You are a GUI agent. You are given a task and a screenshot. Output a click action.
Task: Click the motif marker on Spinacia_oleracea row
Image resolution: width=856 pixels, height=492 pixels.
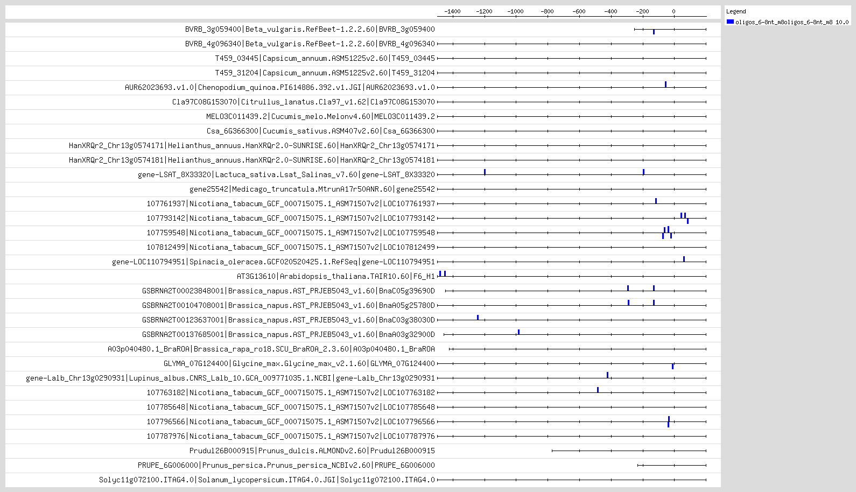click(x=684, y=259)
